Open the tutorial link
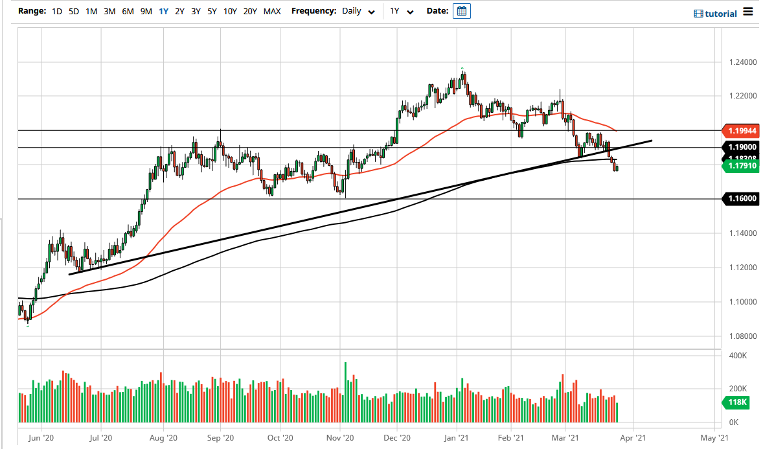This screenshot has width=763, height=449. click(721, 14)
